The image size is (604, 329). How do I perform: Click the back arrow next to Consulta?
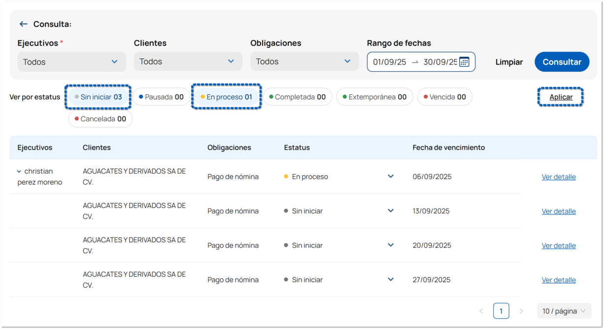(23, 24)
